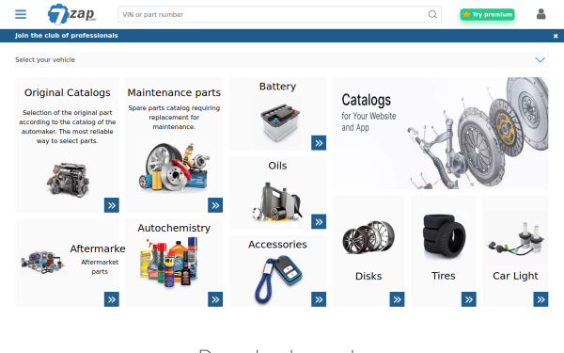Click the 7zap logo
This screenshot has height=353, width=564.
pos(72,14)
